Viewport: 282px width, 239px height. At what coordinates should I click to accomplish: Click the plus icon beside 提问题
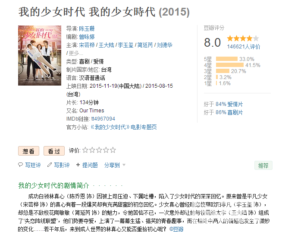coord(78,165)
